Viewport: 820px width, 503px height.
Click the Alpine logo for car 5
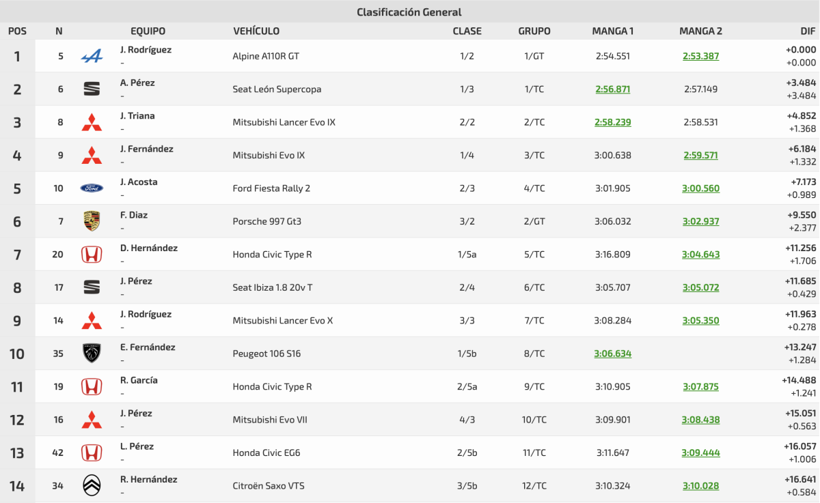(x=92, y=57)
